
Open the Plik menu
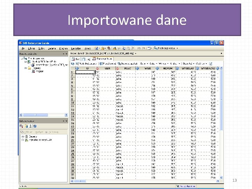point(23,48)
